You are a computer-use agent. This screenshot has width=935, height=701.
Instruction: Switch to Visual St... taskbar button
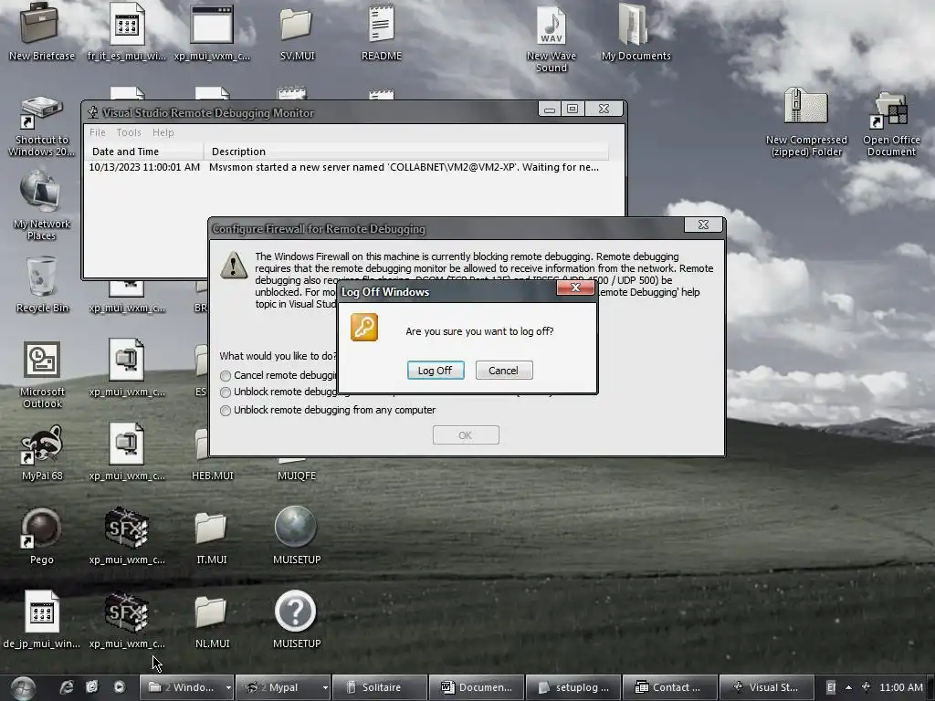(766, 687)
